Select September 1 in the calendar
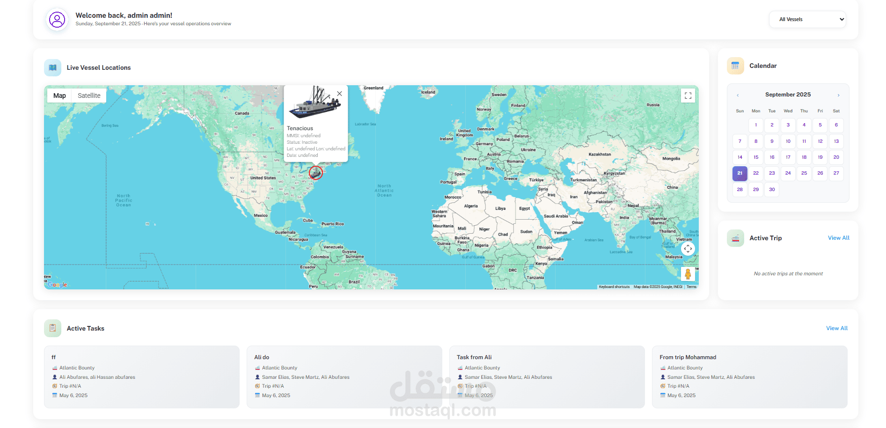This screenshot has height=428, width=886. 756,125
